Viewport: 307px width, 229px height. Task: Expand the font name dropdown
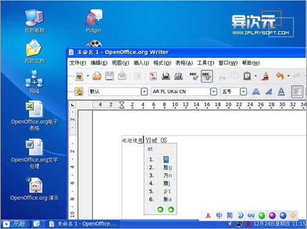tap(214, 91)
